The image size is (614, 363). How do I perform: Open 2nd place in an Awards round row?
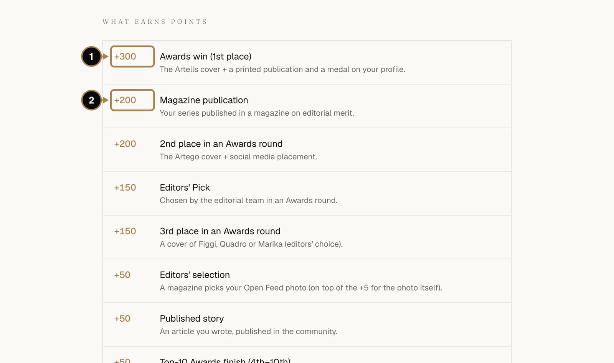pyautogui.click(x=307, y=150)
